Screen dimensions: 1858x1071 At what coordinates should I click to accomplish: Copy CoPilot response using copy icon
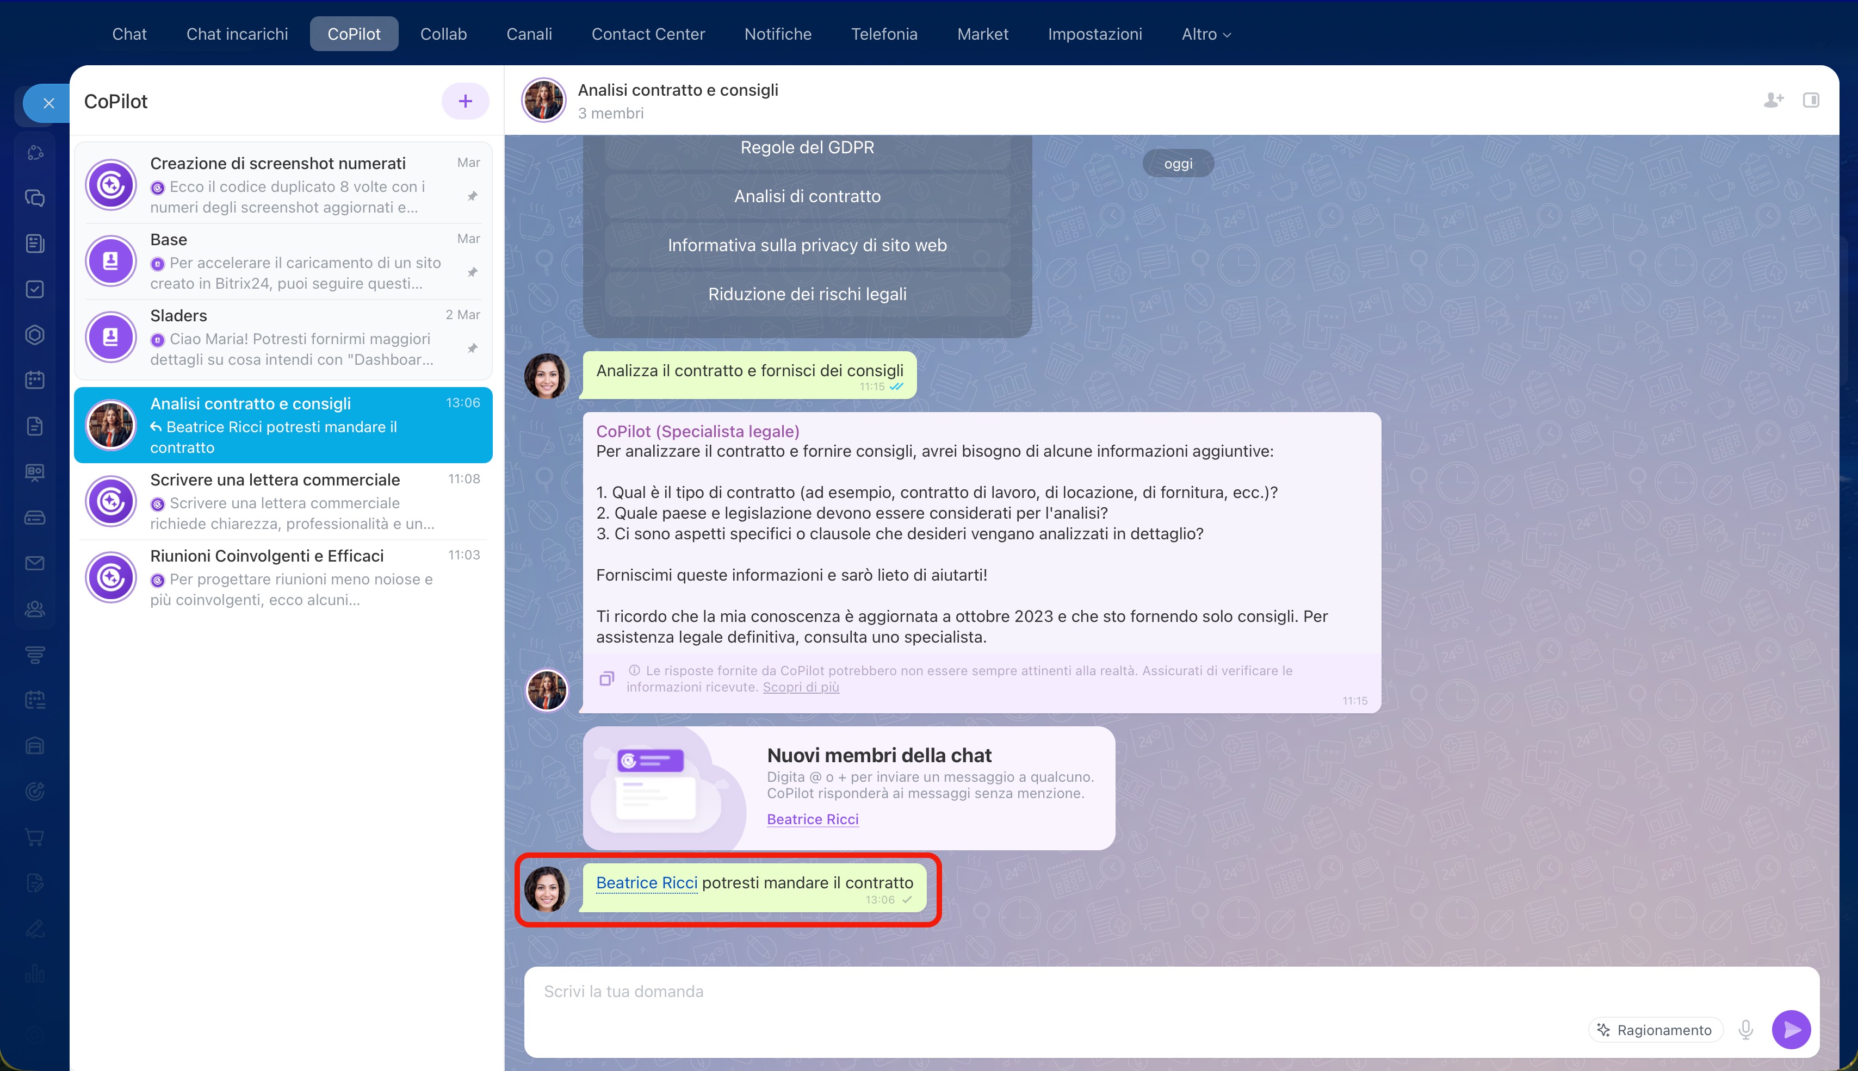(x=606, y=678)
